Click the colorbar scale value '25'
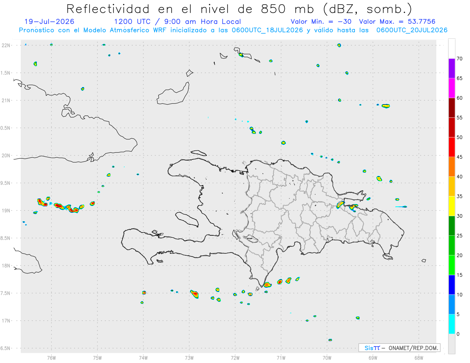 click(460, 235)
